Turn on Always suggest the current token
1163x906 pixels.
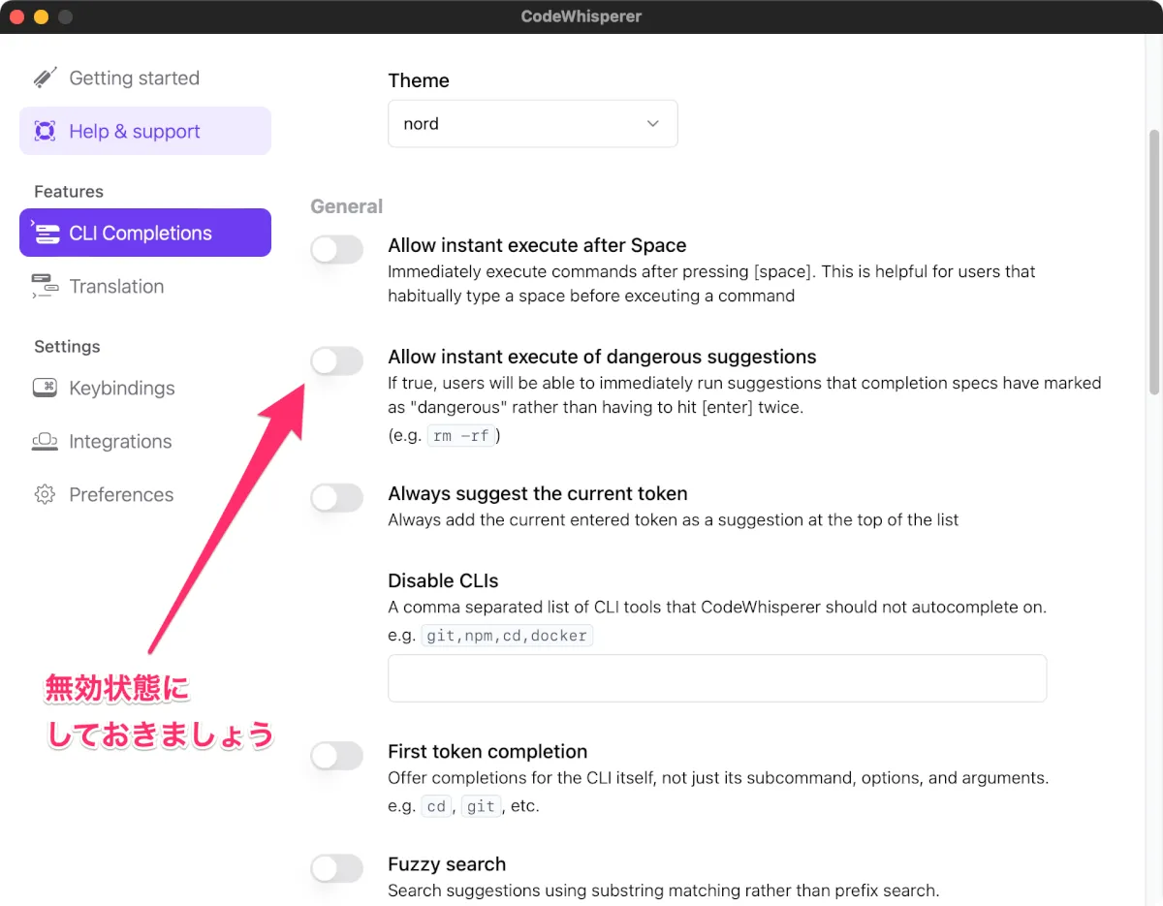(336, 498)
